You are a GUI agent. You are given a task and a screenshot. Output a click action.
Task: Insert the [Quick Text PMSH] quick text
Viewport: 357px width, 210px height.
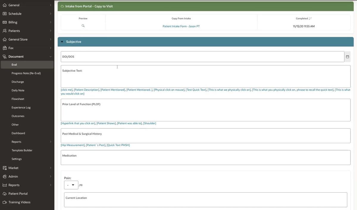pyautogui.click(x=118, y=145)
